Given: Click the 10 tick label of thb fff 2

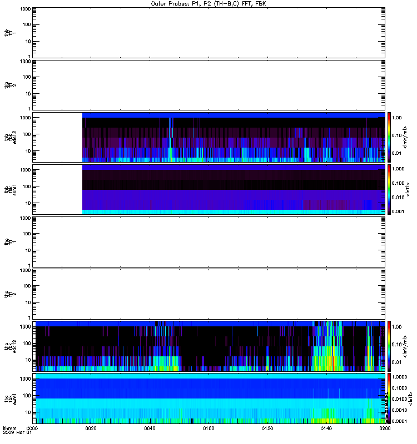Looking at the screenshot, I should pos(28,94).
